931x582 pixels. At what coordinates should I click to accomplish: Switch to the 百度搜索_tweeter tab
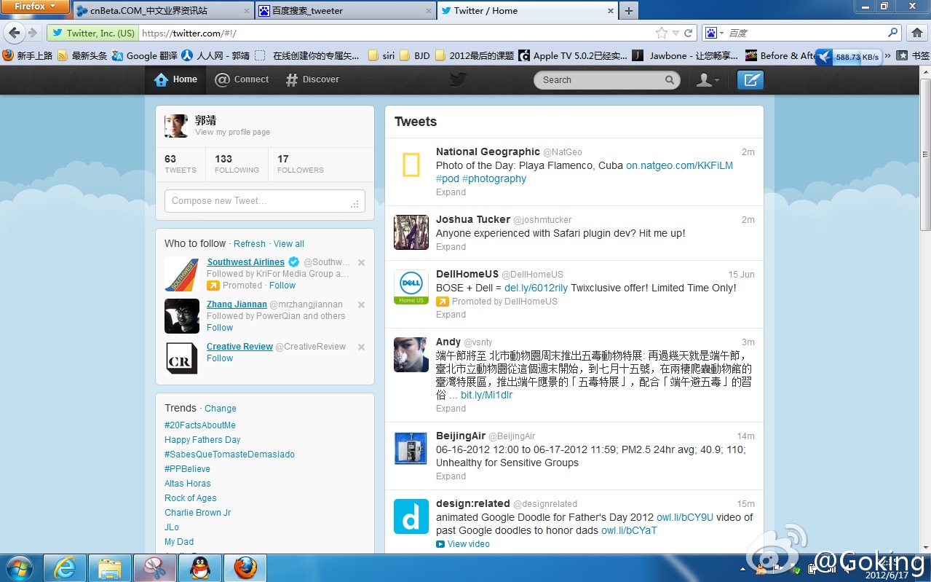pos(345,11)
